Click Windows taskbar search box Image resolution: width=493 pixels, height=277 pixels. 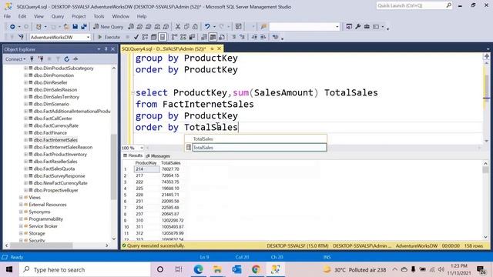[85, 270]
